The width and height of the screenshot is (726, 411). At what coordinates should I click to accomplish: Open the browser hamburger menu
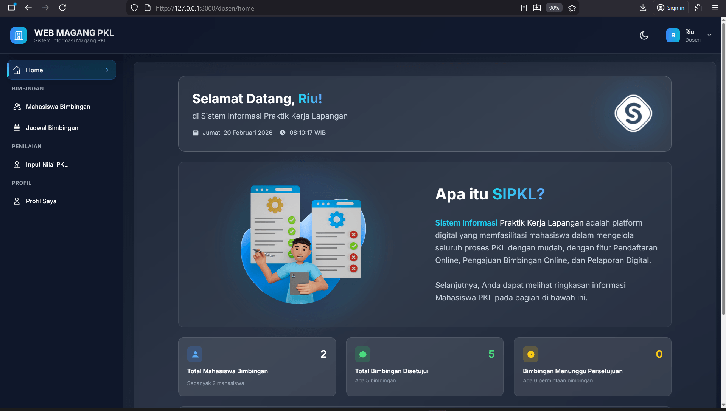715,8
